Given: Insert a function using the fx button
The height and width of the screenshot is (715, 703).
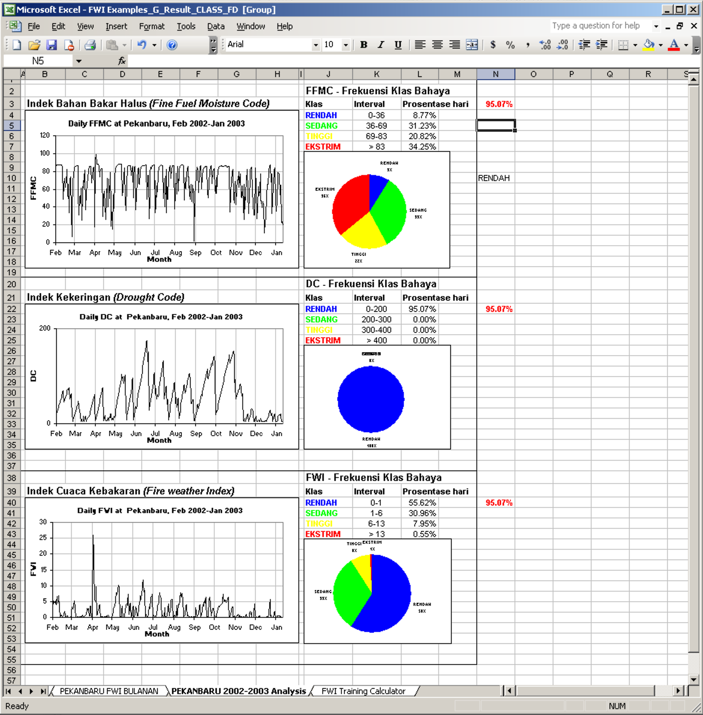Looking at the screenshot, I should (122, 61).
